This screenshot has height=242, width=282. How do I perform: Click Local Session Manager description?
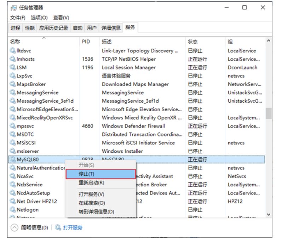(128, 68)
